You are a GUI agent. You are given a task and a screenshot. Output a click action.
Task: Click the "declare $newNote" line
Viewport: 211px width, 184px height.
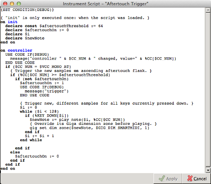pyautogui.click(x=25, y=38)
